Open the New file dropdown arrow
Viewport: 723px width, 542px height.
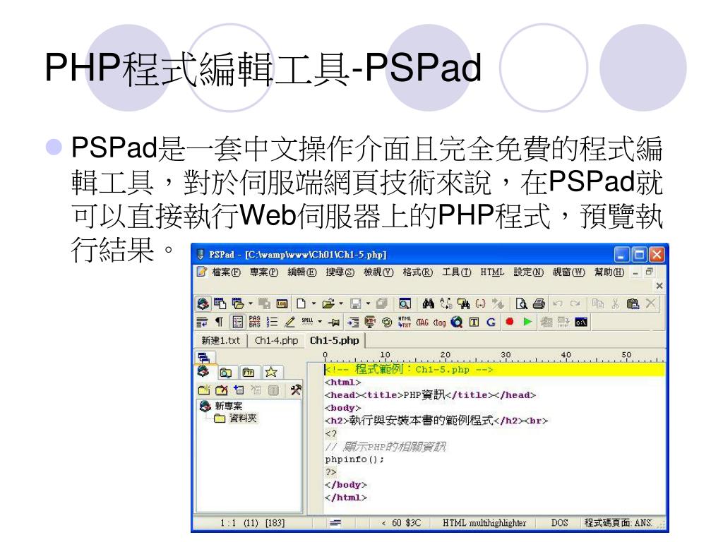[313, 303]
